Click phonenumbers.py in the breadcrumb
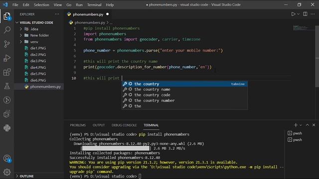 [x=90, y=22]
